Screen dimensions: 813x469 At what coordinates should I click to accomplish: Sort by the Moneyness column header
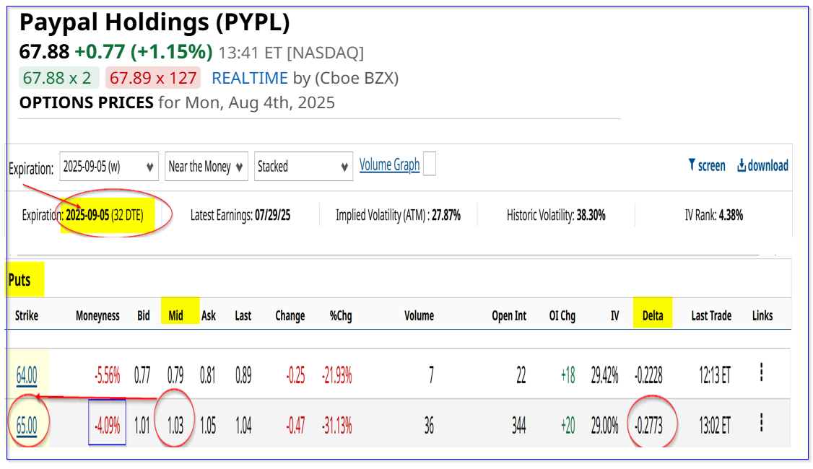97,315
